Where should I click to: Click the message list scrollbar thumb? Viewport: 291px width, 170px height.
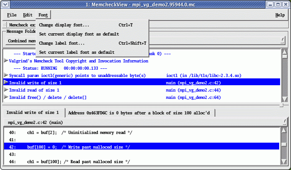[285, 57]
